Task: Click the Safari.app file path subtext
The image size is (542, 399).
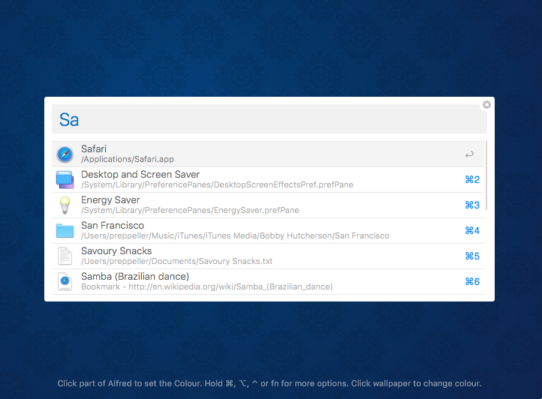Action: coord(128,160)
